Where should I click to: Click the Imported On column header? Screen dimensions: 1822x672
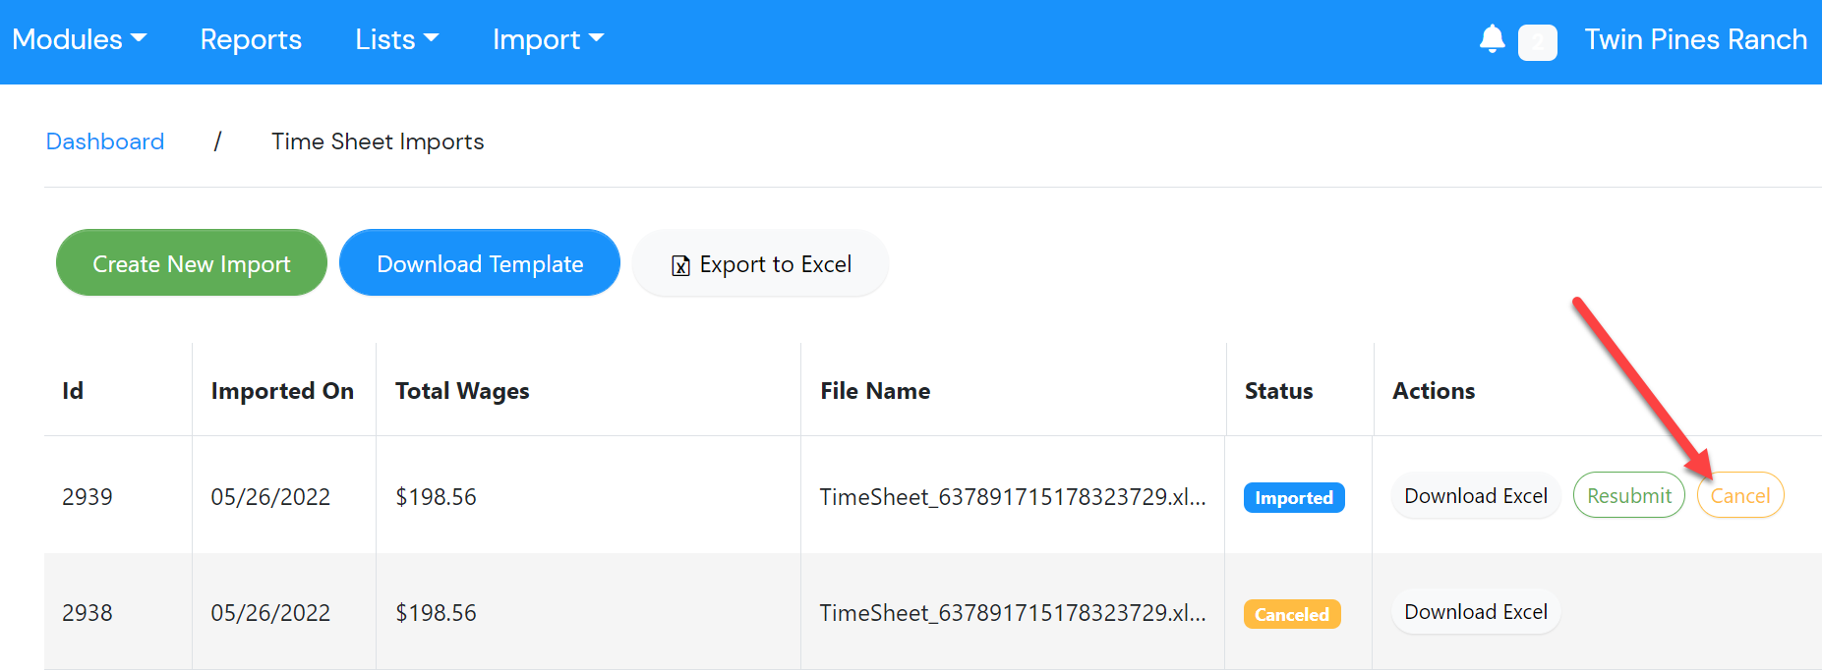coord(282,391)
